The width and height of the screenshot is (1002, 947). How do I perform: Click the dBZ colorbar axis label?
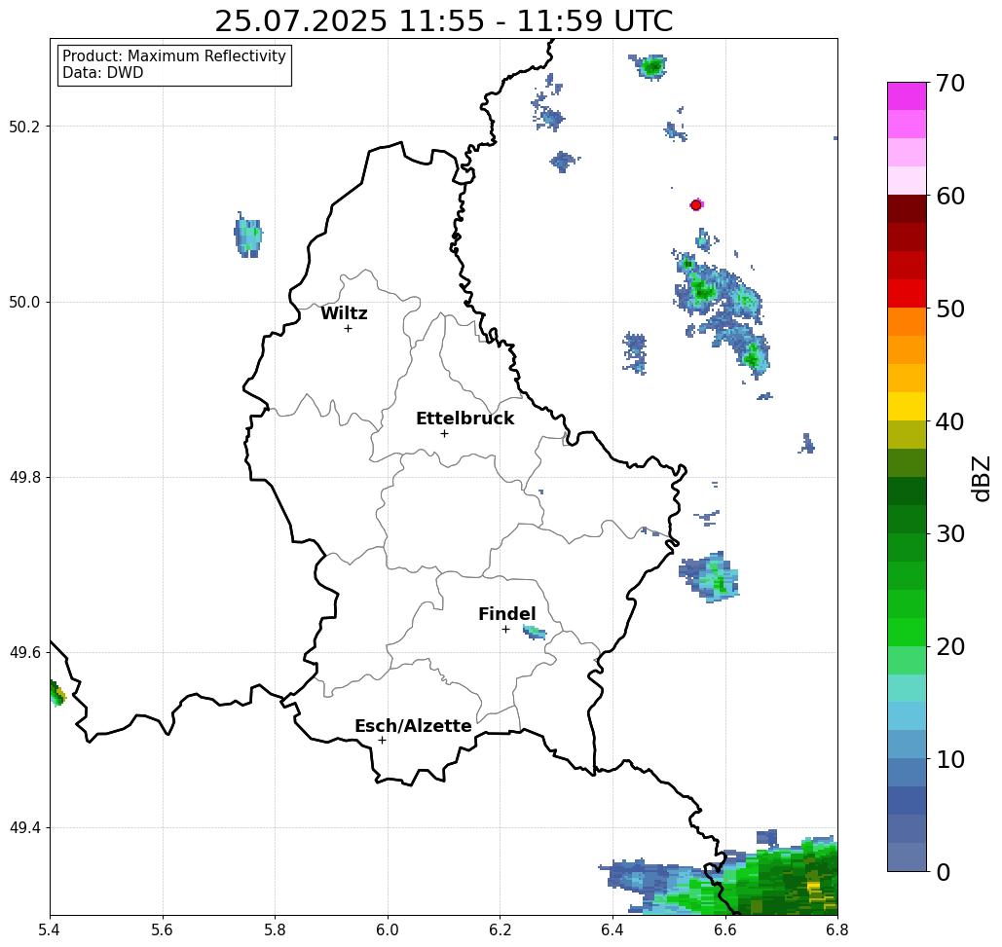coord(982,479)
